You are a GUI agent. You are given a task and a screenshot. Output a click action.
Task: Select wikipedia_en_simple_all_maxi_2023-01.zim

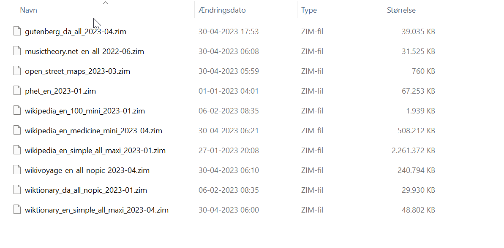point(95,150)
